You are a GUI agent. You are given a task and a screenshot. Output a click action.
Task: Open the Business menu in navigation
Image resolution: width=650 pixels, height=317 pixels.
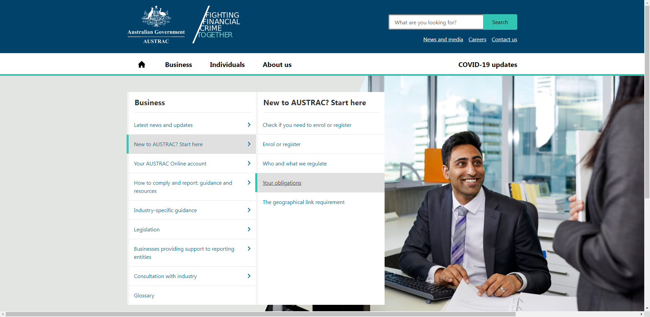[178, 65]
